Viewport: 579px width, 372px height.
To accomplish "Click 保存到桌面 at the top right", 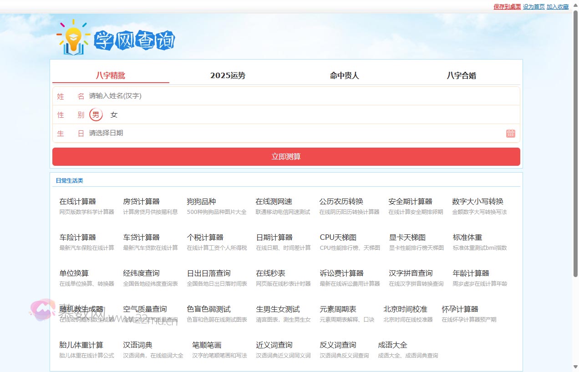I will pyautogui.click(x=506, y=6).
